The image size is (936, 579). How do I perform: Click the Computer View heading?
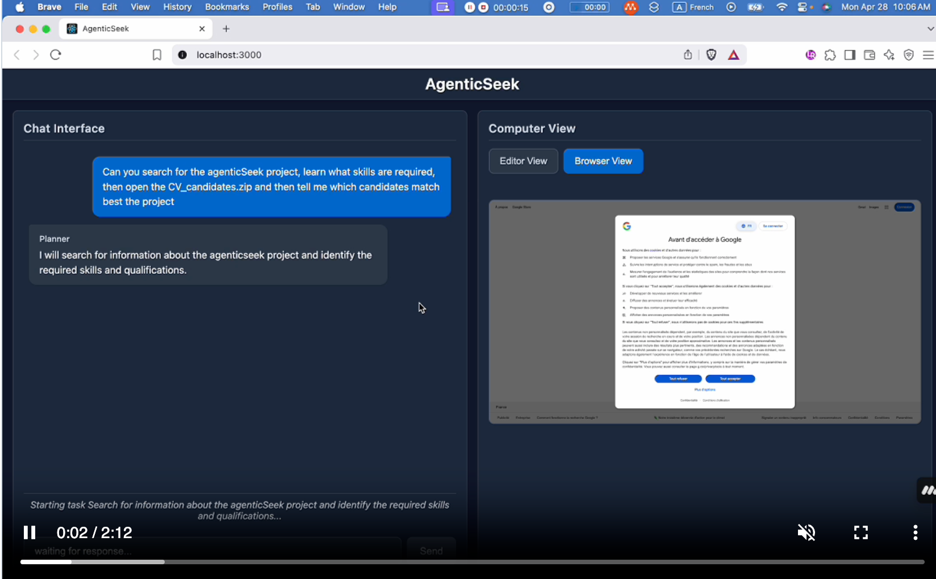click(x=532, y=128)
